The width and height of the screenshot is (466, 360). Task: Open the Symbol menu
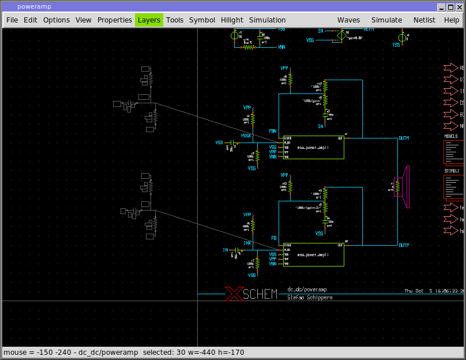tap(202, 20)
